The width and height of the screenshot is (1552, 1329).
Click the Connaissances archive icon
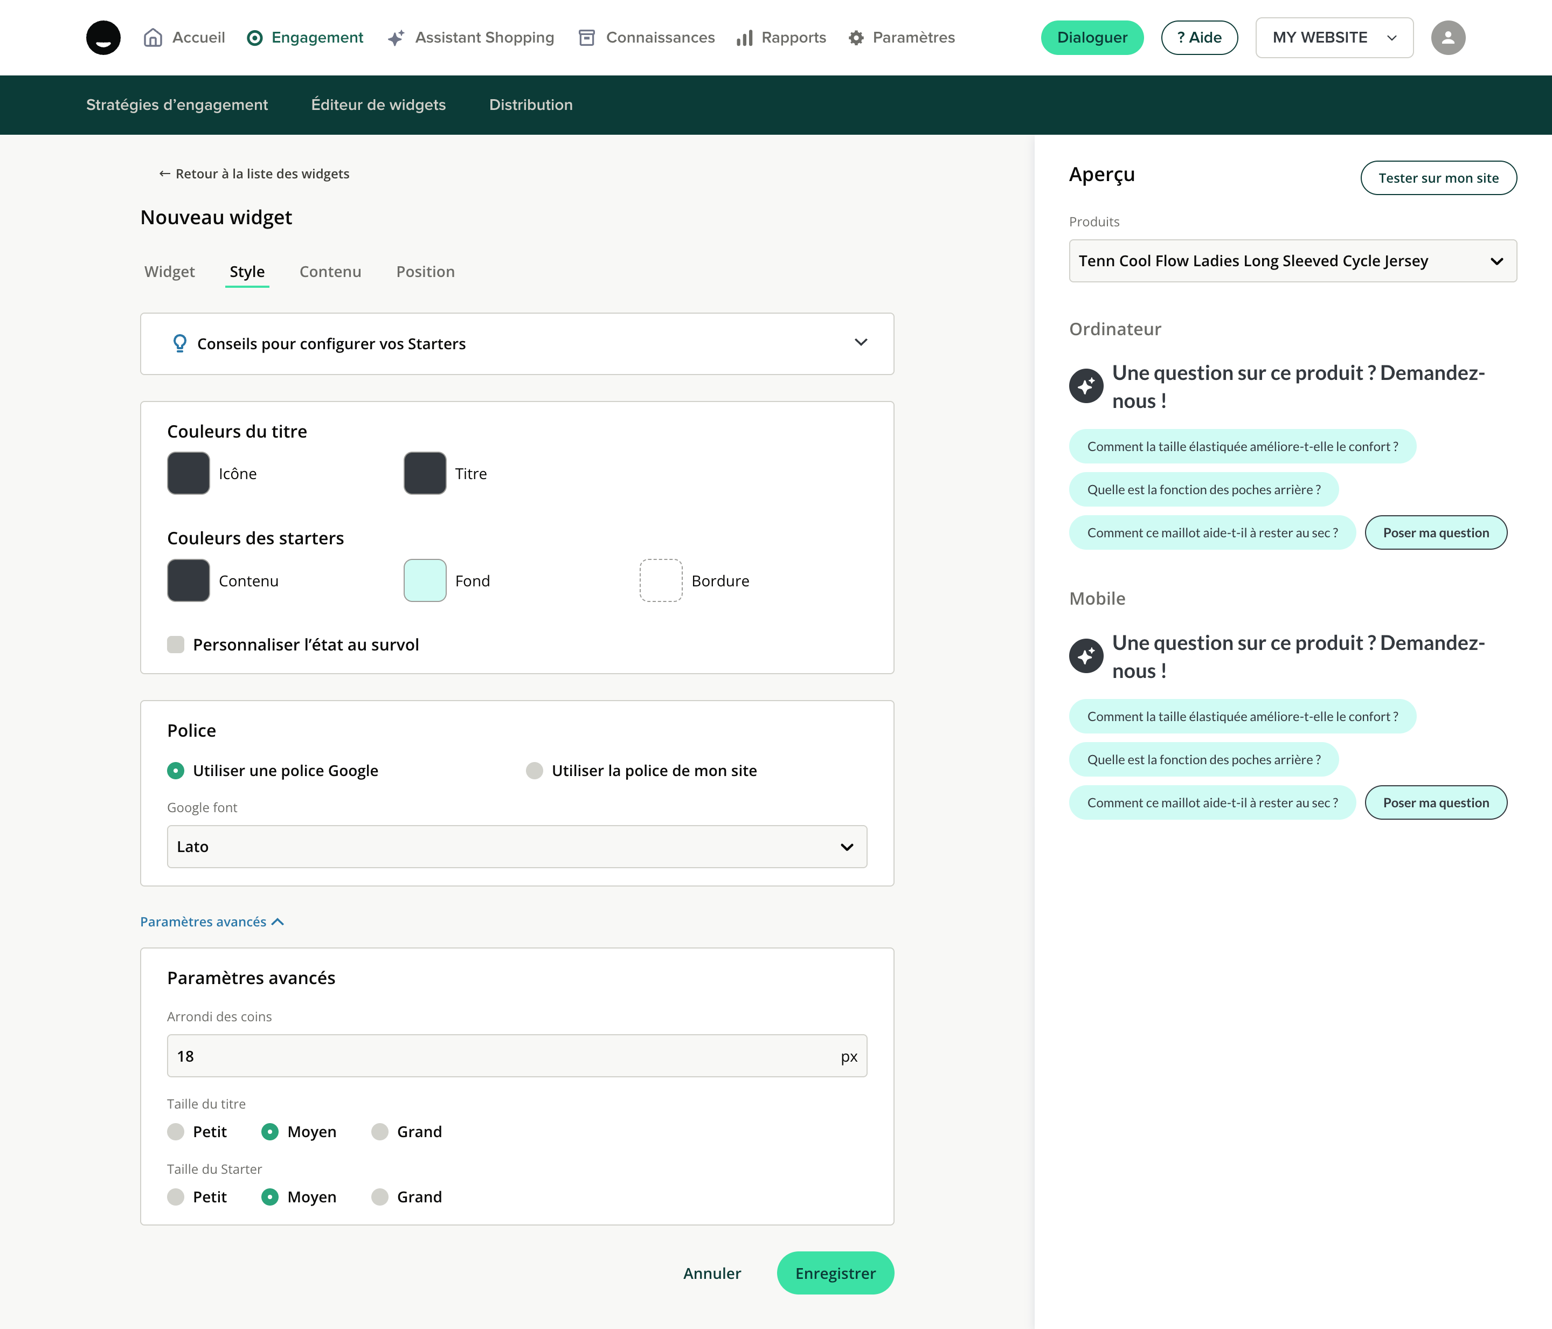pos(586,38)
